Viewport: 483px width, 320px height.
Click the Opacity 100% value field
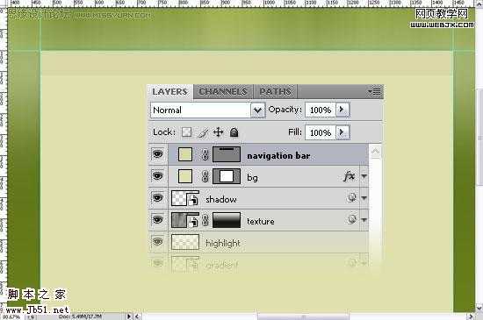coord(320,110)
